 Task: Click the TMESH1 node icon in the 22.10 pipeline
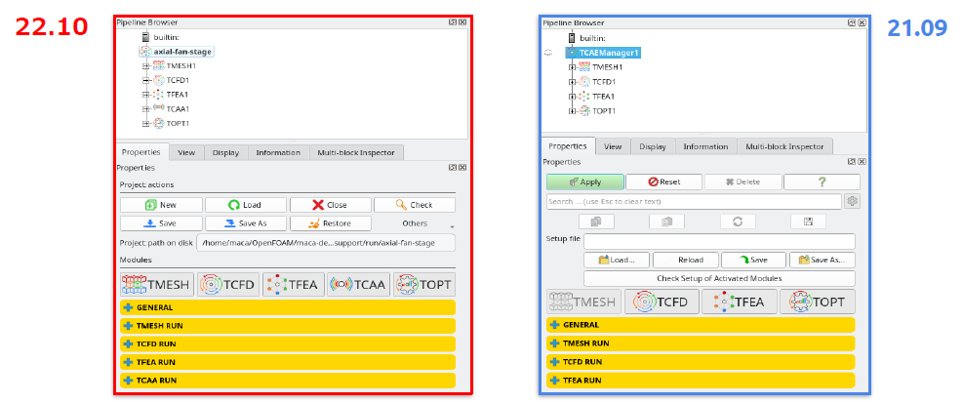pos(158,65)
